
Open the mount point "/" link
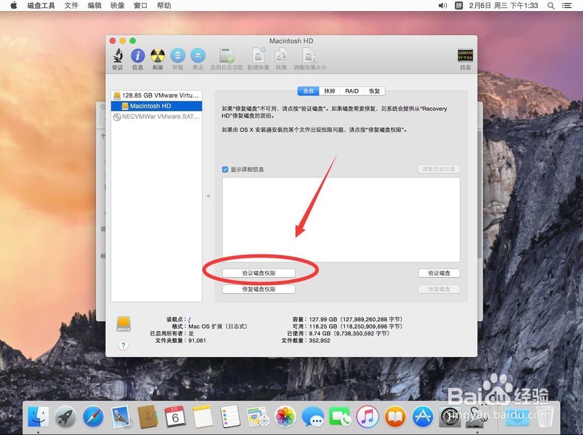coord(189,320)
